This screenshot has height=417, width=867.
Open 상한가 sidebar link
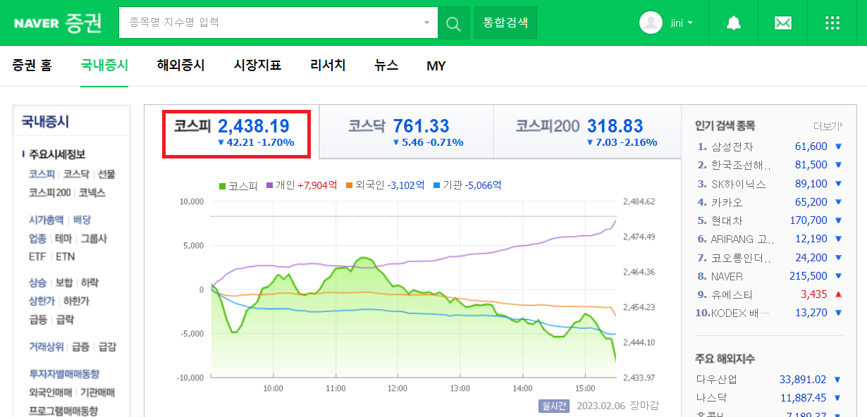(x=42, y=301)
